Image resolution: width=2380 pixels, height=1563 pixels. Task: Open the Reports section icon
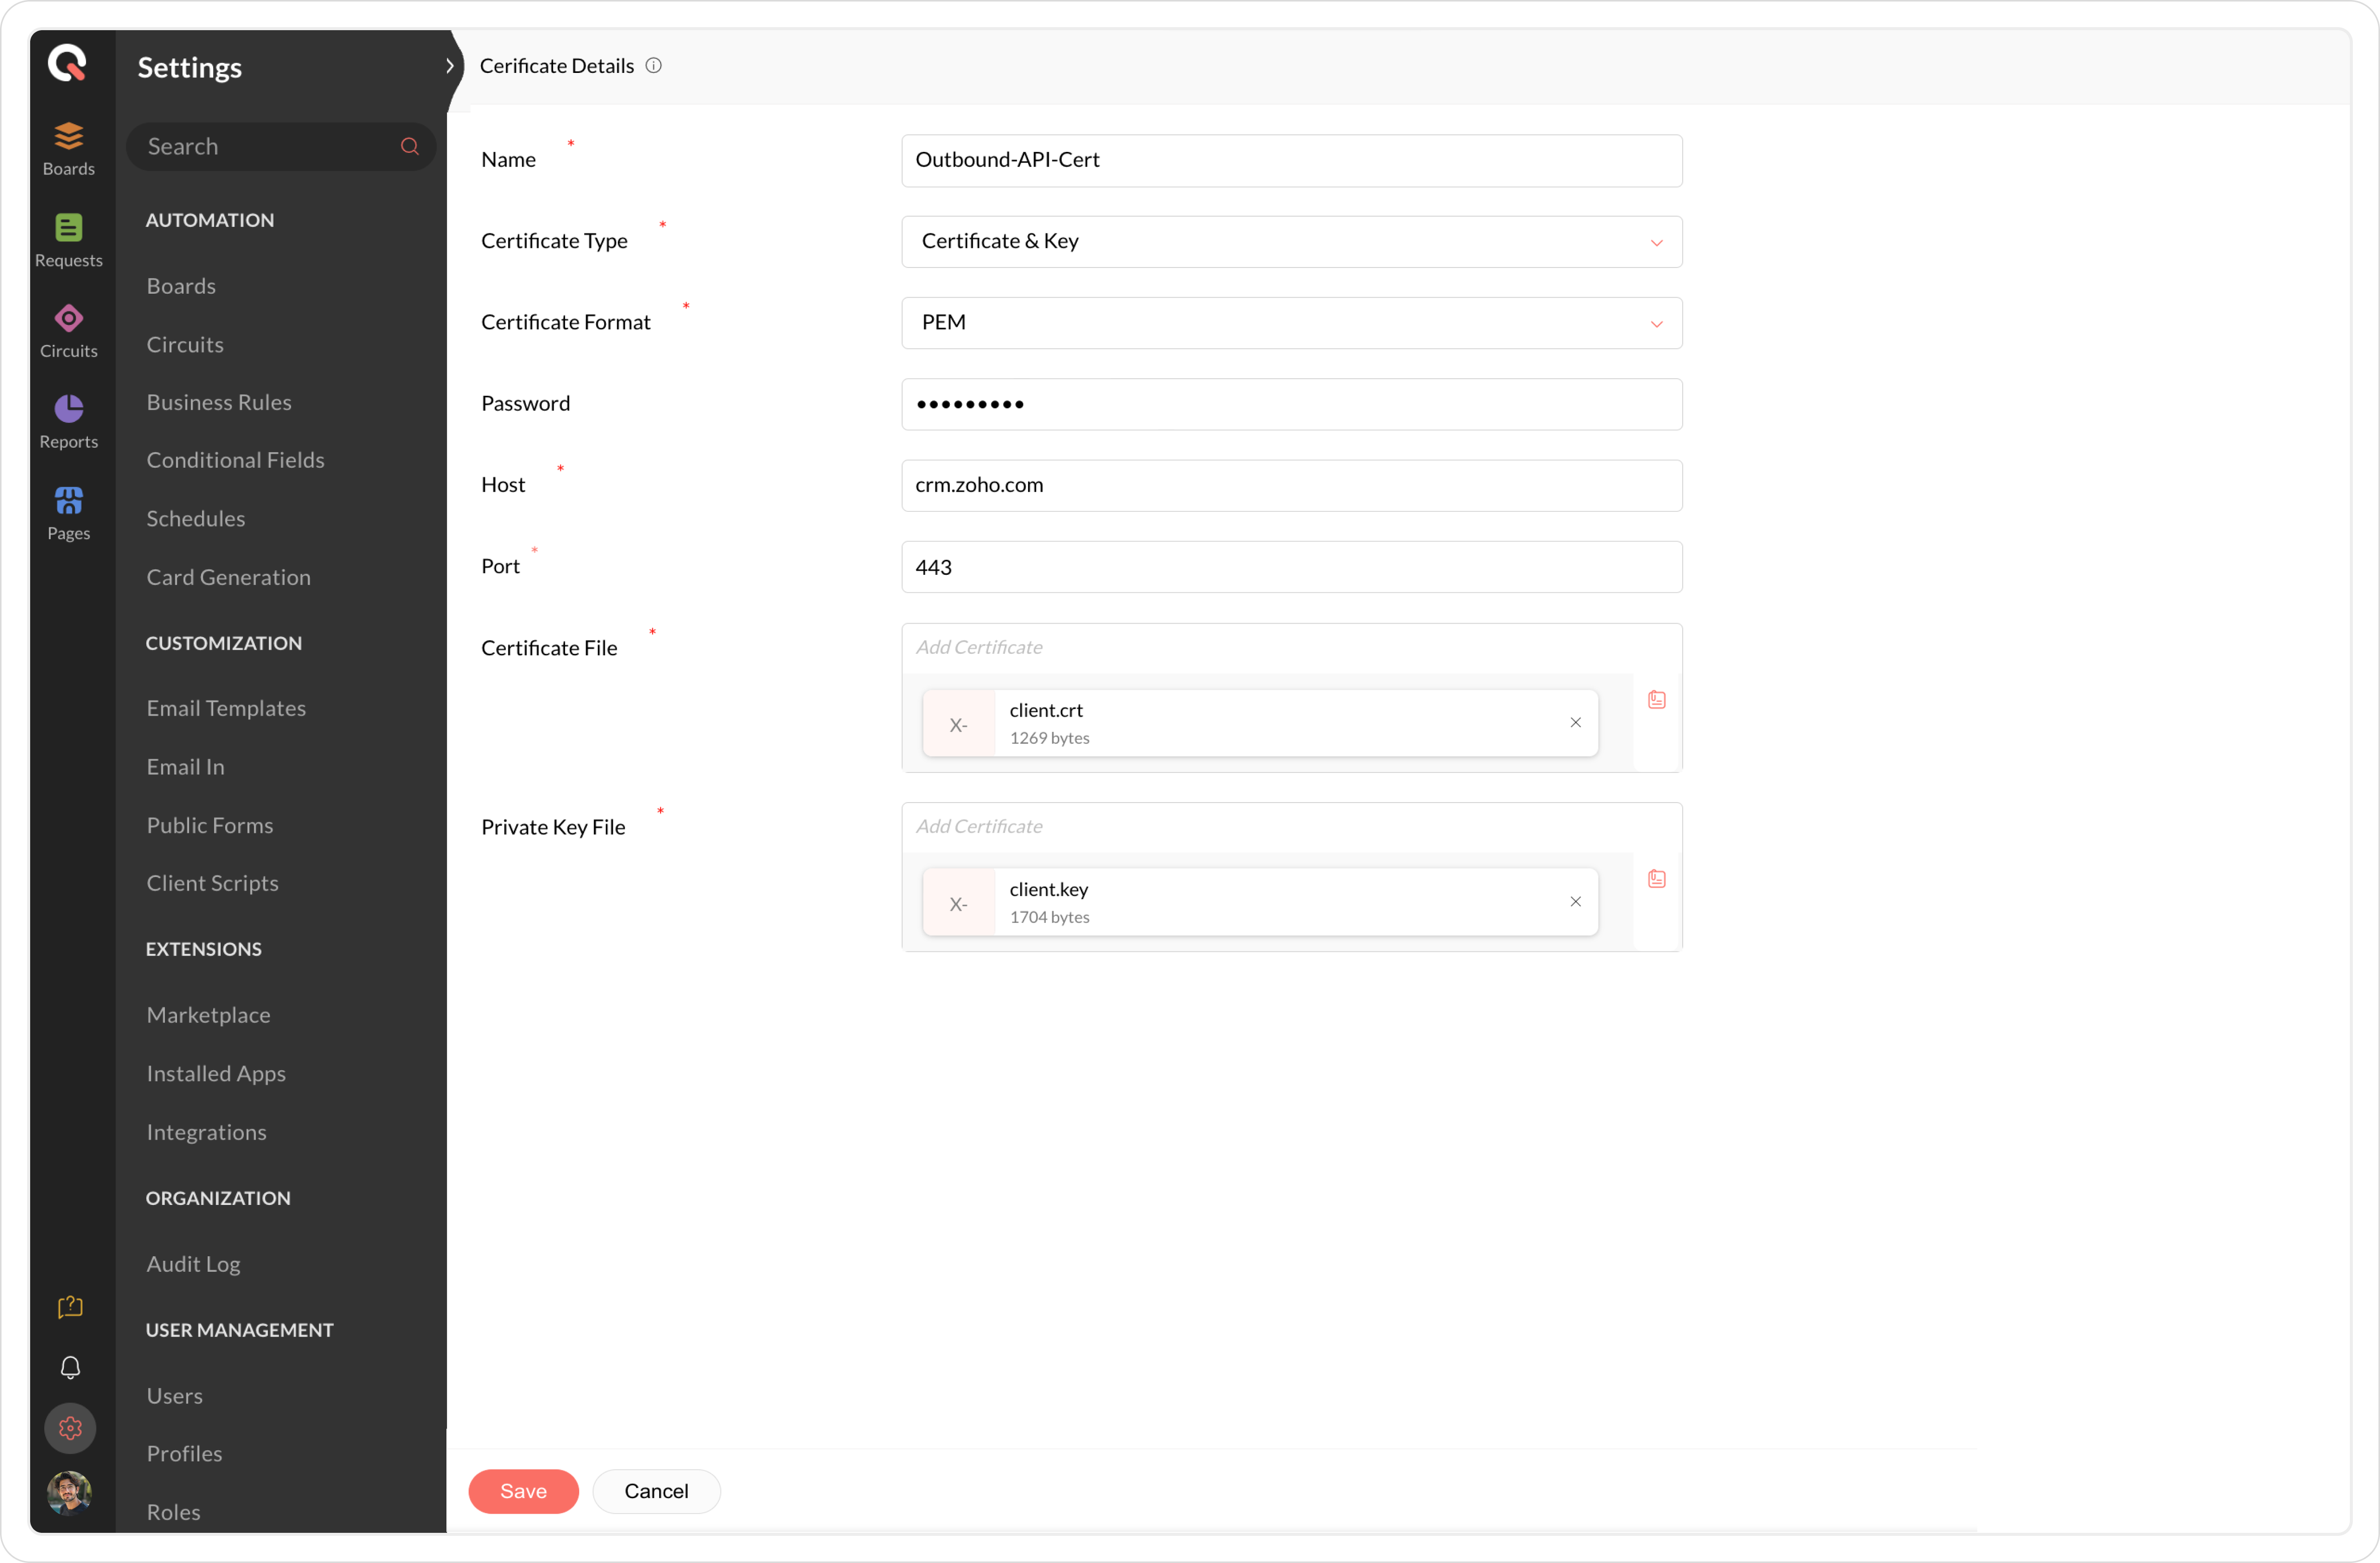[x=68, y=421]
